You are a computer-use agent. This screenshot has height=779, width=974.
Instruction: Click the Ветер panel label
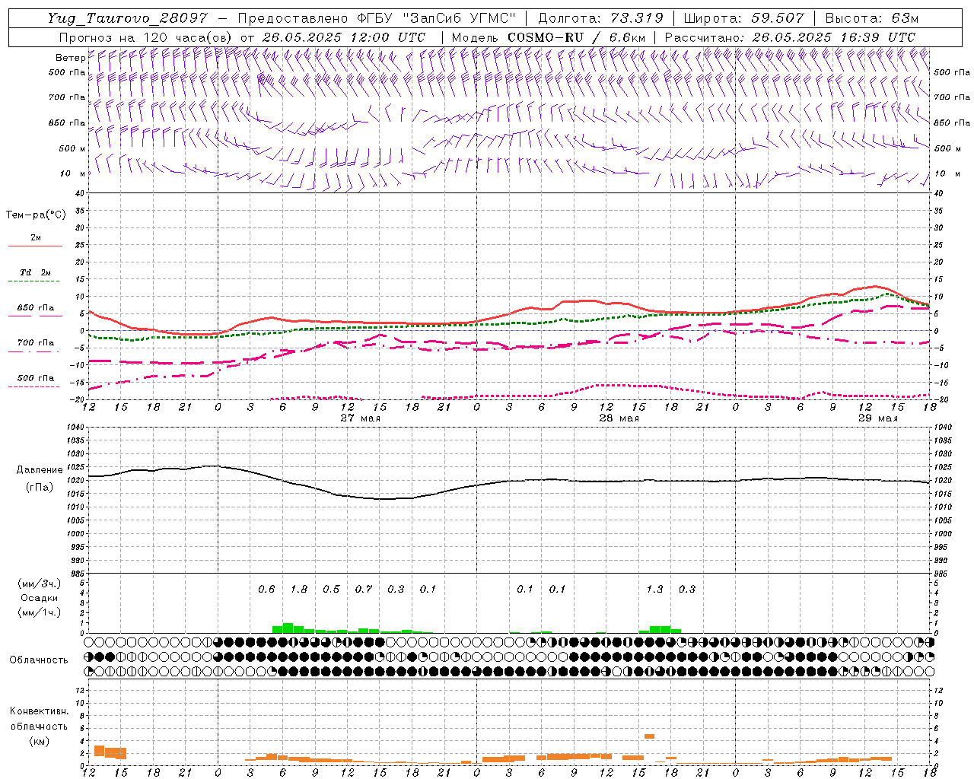point(71,58)
